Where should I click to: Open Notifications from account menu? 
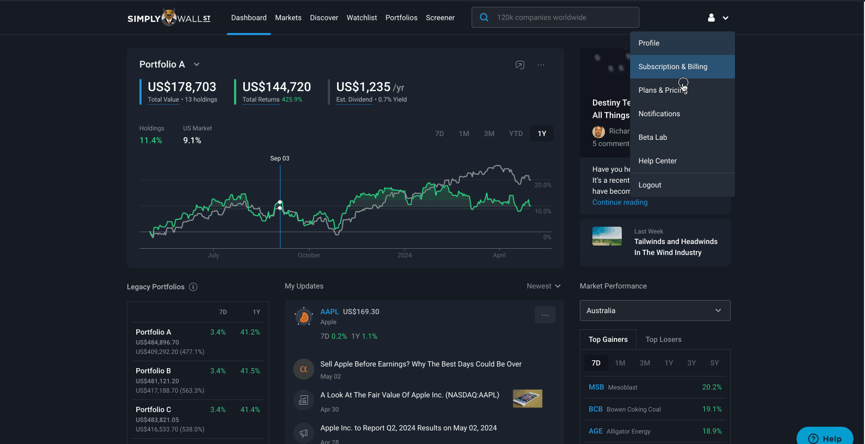683,114
